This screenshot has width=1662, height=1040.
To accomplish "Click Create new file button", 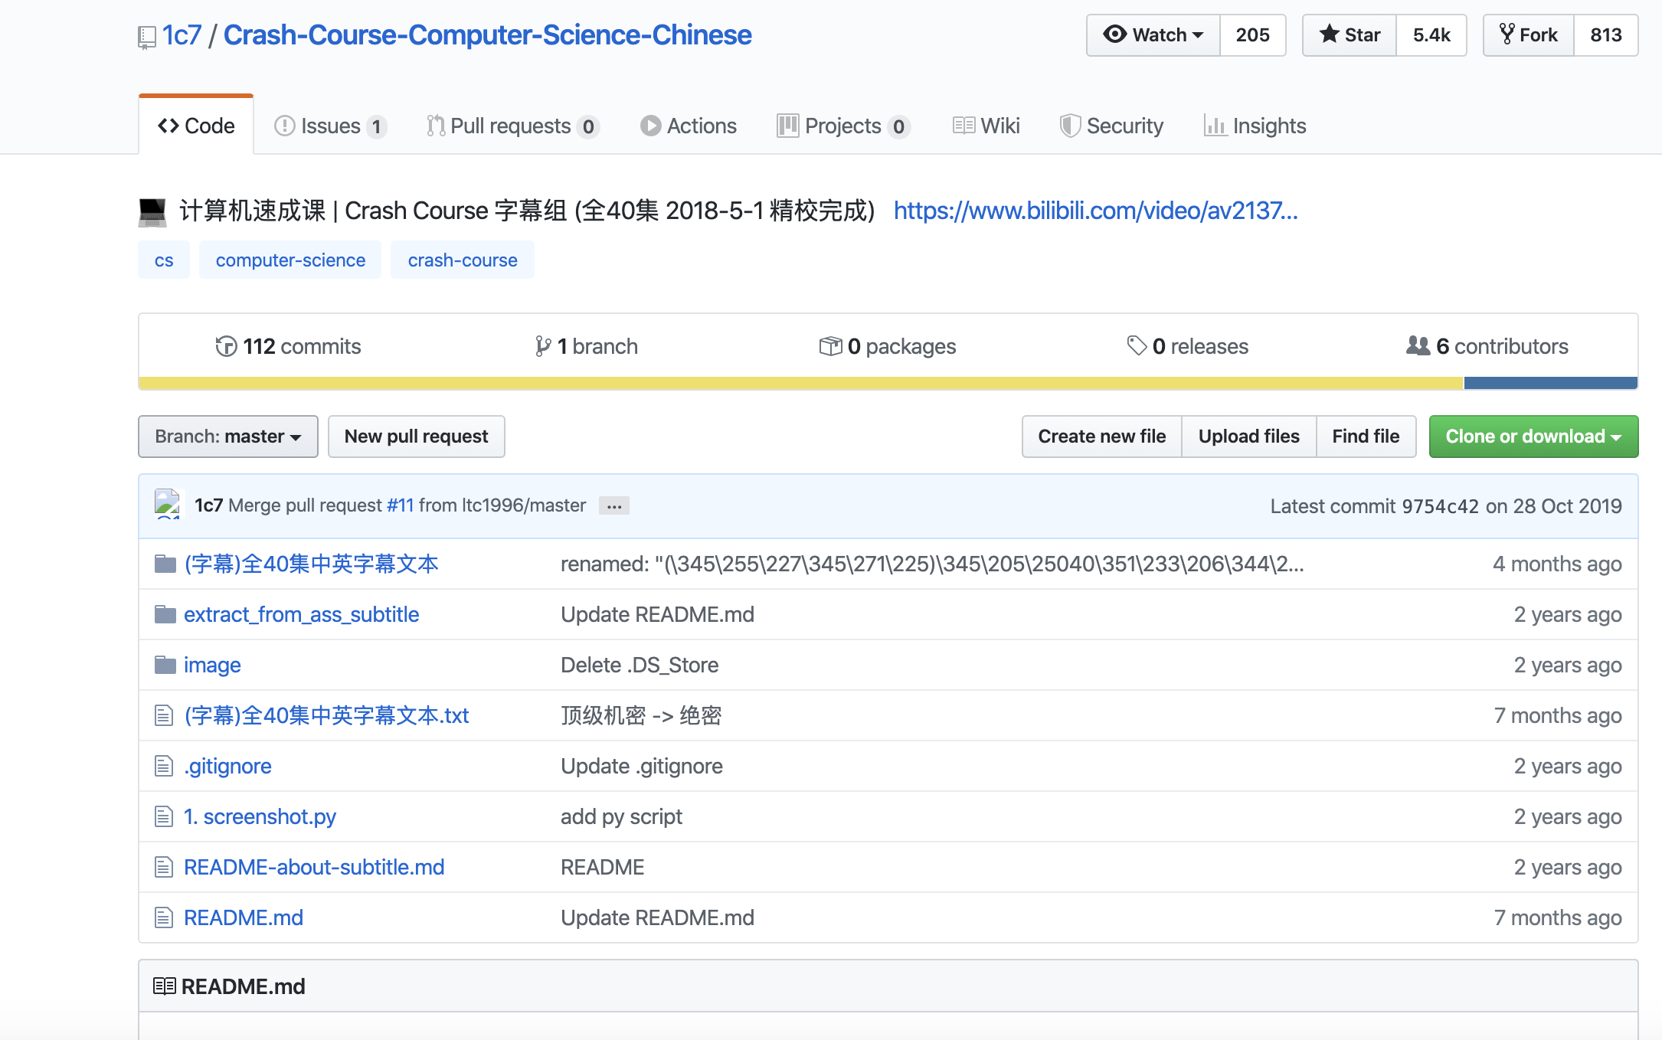I will click(1102, 437).
